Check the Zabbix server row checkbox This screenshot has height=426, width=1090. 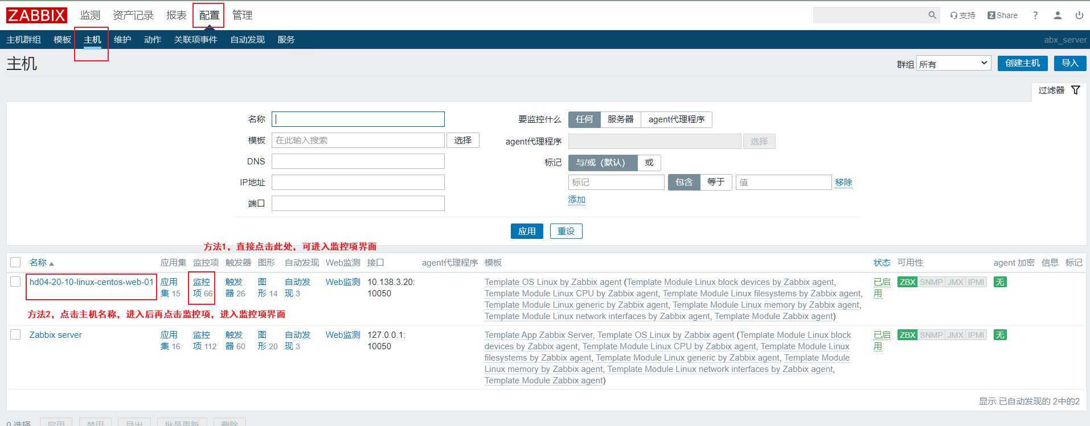click(15, 334)
